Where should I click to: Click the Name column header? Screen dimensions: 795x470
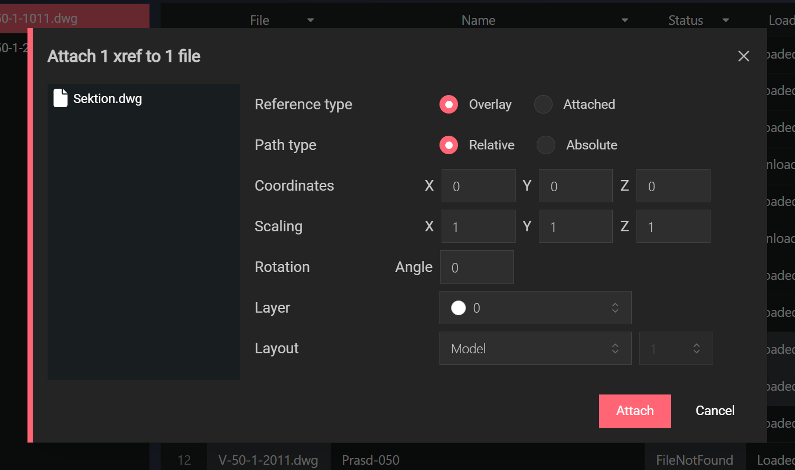click(478, 21)
